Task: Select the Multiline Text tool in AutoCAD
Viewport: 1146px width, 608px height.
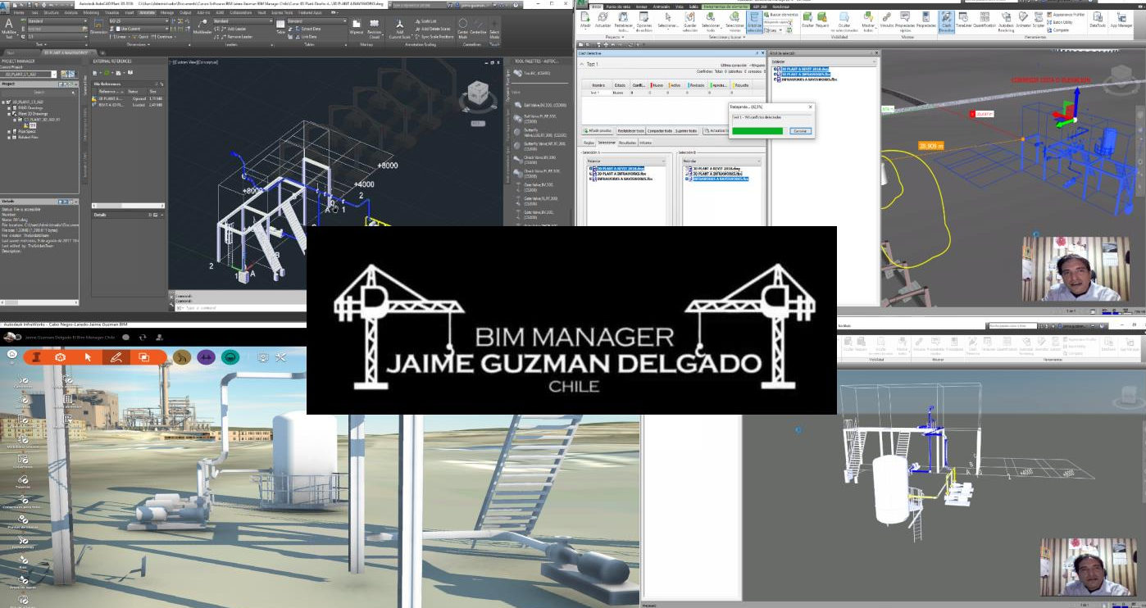Action: (x=9, y=28)
